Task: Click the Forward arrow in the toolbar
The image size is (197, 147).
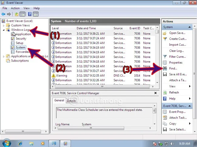Action: coord(9,14)
